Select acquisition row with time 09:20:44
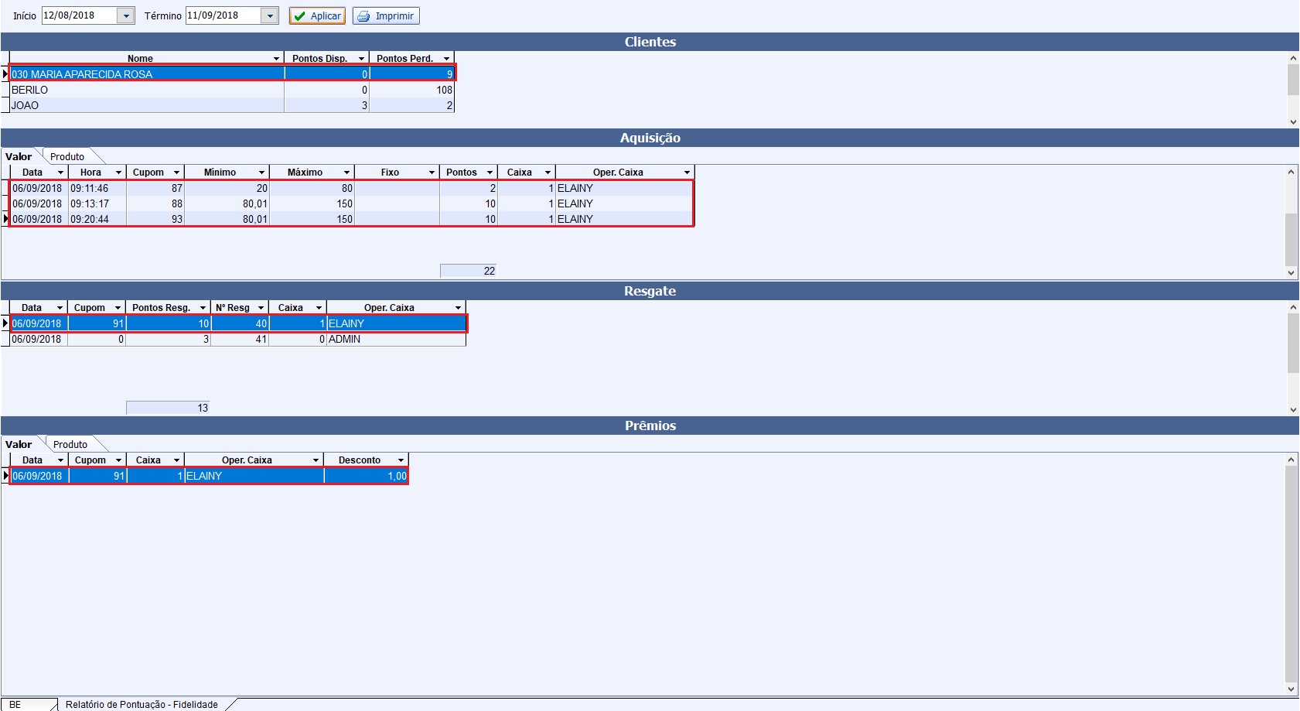Viewport: 1300px width, 711px height. 352,219
